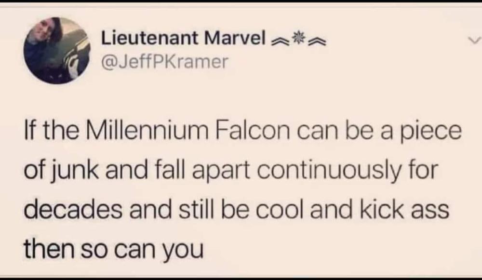482x280 pixels.
Task: Click the word "kick" in the tweet
Action: [381, 210]
